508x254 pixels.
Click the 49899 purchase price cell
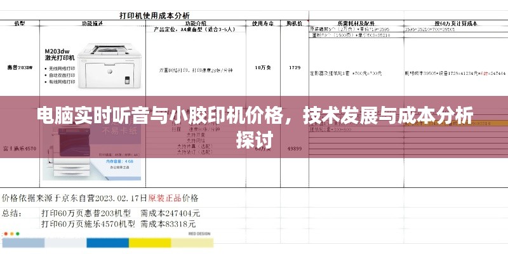click(x=294, y=149)
